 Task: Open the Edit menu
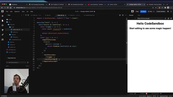coord(11,11)
